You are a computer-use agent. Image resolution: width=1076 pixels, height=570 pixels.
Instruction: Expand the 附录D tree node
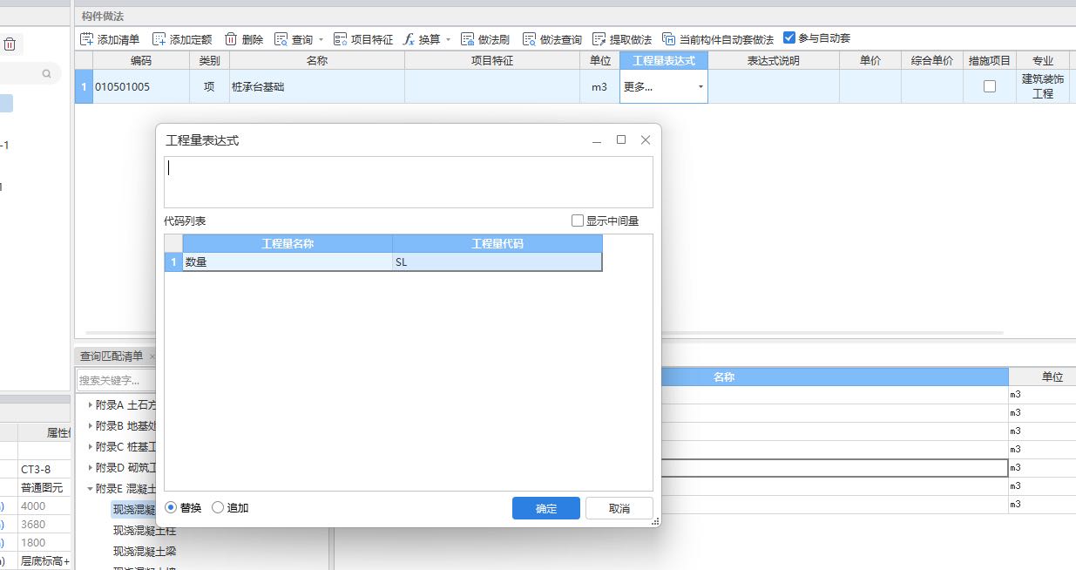90,467
